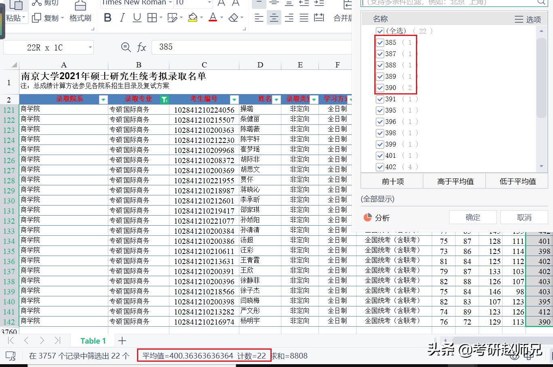This screenshot has width=553, height=367.
Task: Click the italic formatting icon
Action: tap(122, 18)
